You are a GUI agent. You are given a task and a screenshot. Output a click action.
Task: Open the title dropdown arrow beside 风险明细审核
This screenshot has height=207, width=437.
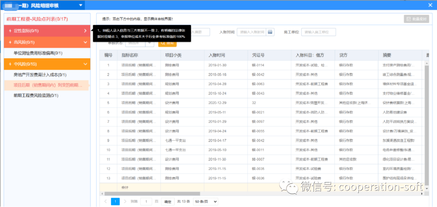pos(81,5)
